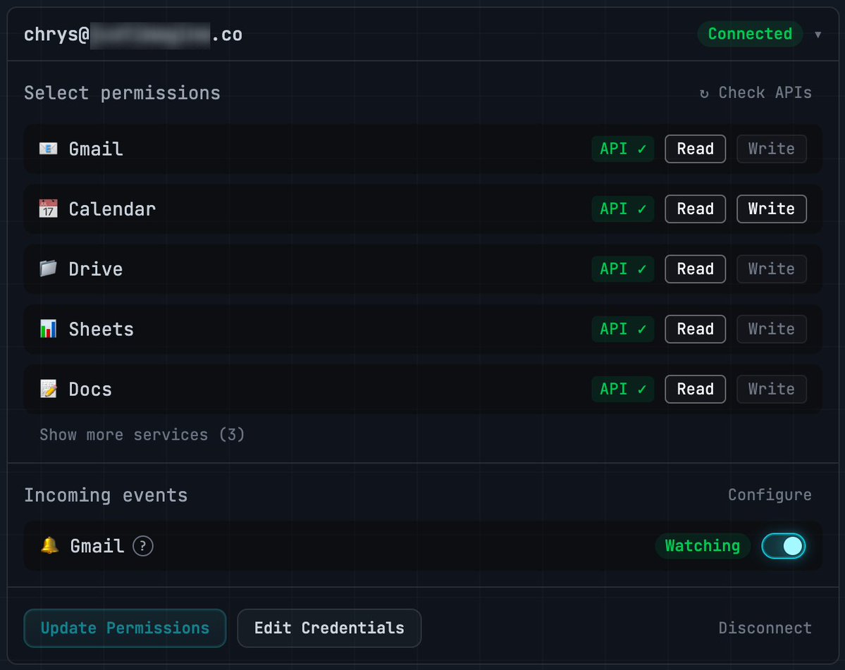
Task: Click the Calendar service name
Action: pyautogui.click(x=112, y=209)
